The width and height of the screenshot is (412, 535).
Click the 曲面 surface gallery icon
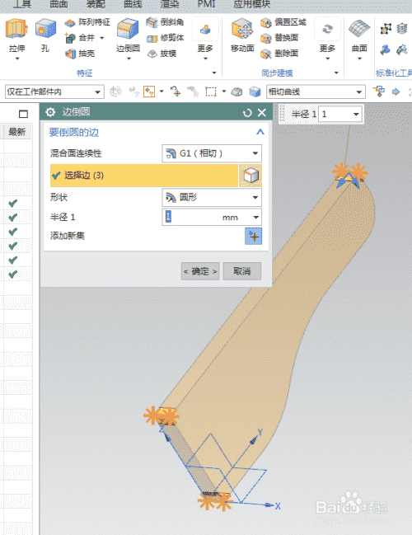[359, 30]
